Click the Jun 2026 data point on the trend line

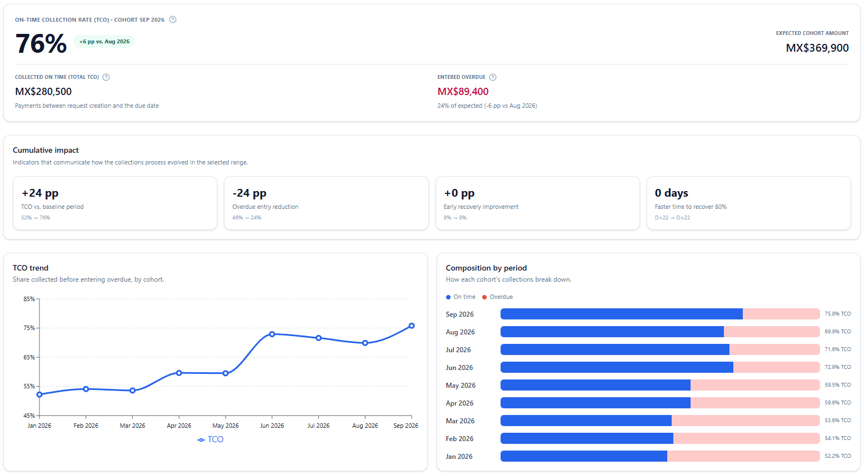pos(272,334)
